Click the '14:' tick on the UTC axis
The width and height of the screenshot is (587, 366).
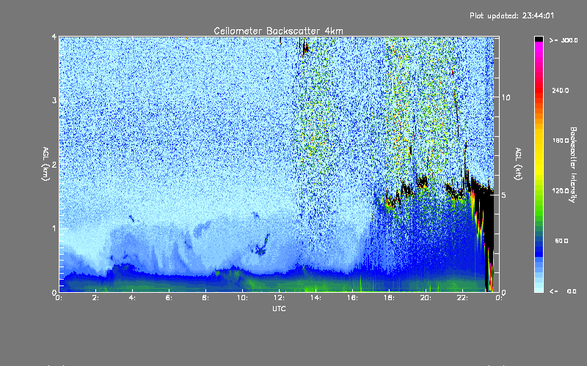point(316,298)
